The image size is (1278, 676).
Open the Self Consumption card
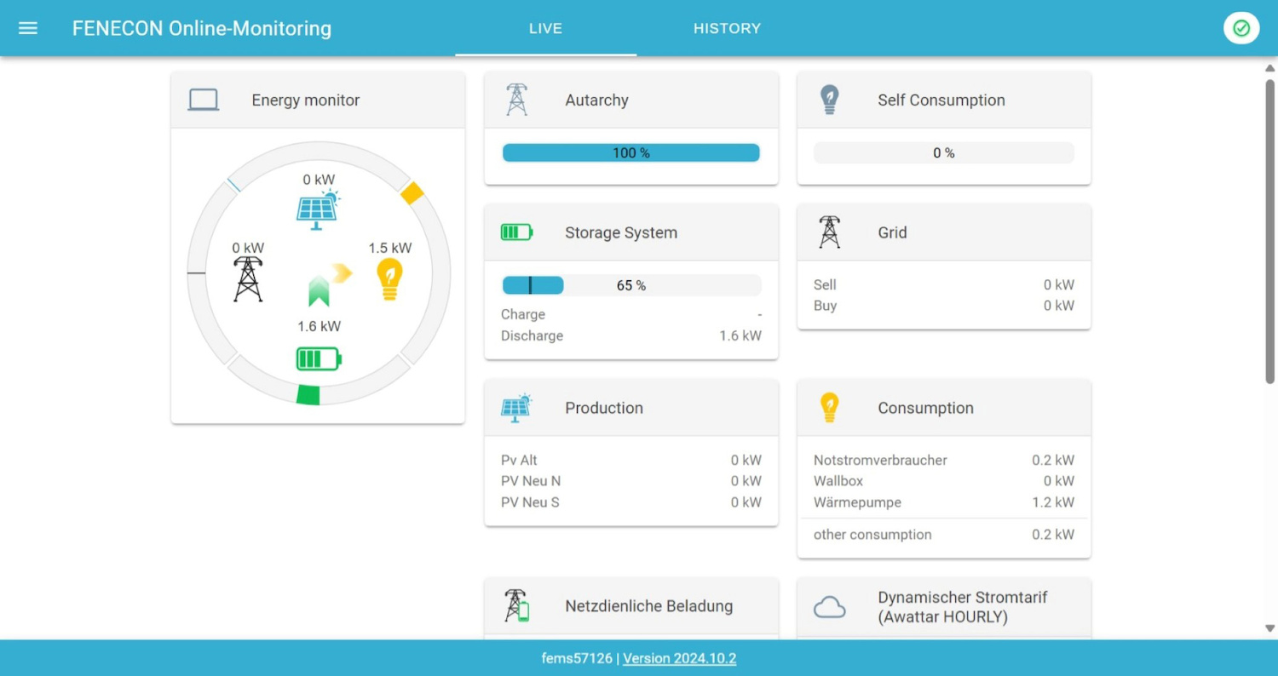[x=943, y=100]
